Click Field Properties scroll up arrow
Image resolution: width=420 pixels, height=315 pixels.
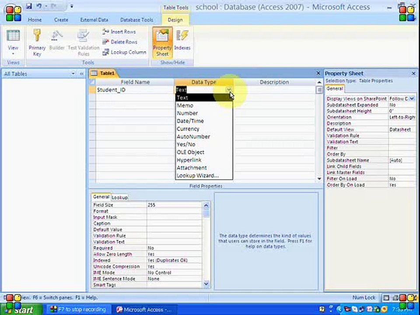(206, 206)
